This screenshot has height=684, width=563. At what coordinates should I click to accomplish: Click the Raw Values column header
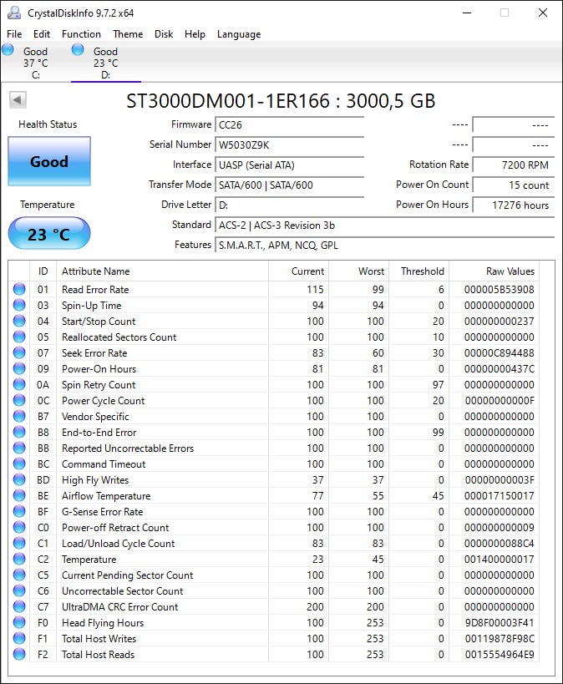click(510, 271)
